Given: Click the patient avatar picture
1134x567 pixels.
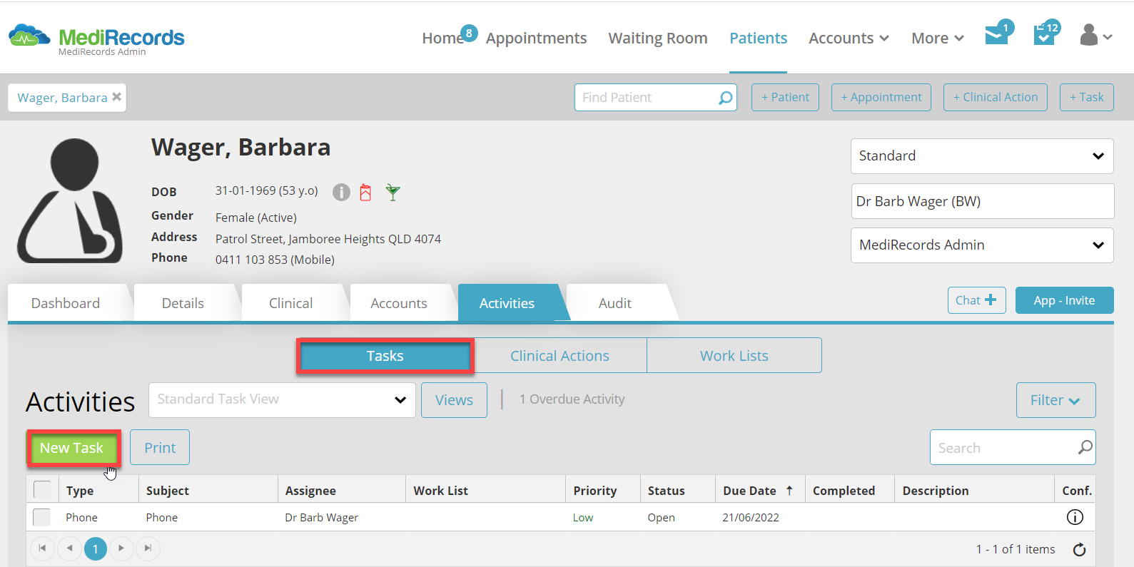Looking at the screenshot, I should click(70, 200).
